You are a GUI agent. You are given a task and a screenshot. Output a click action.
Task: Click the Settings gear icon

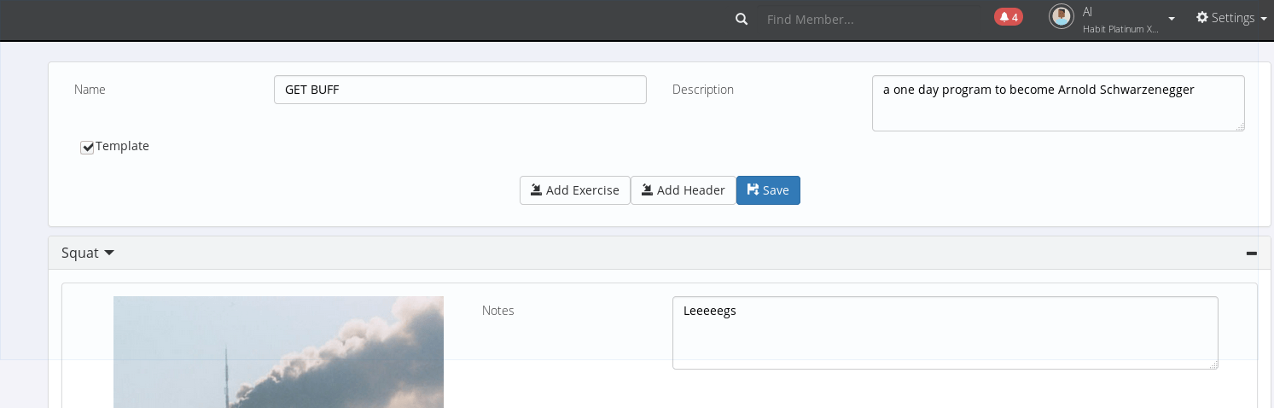1202,17
